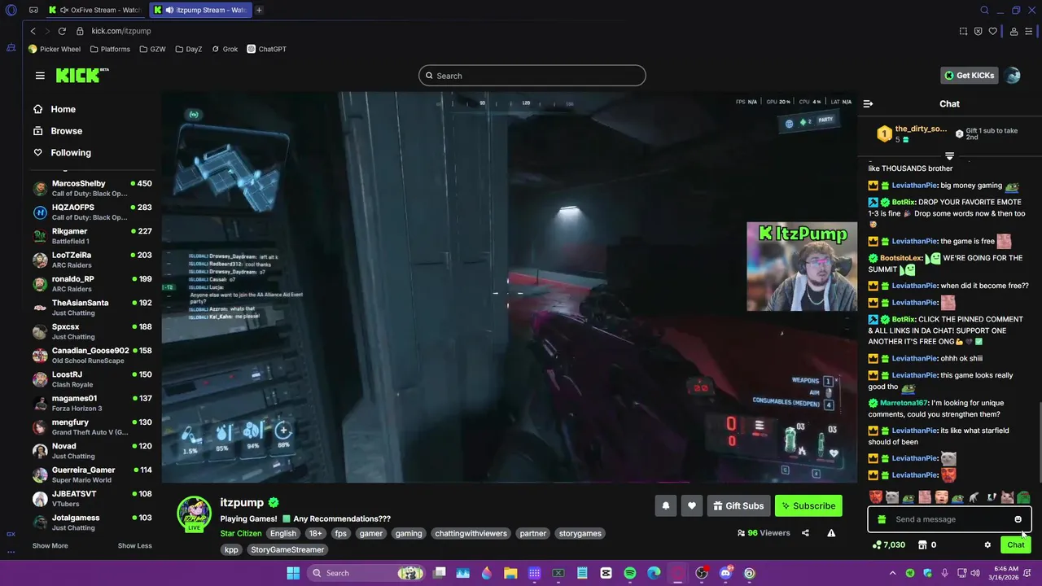Show hidden system tray icons

pyautogui.click(x=893, y=573)
